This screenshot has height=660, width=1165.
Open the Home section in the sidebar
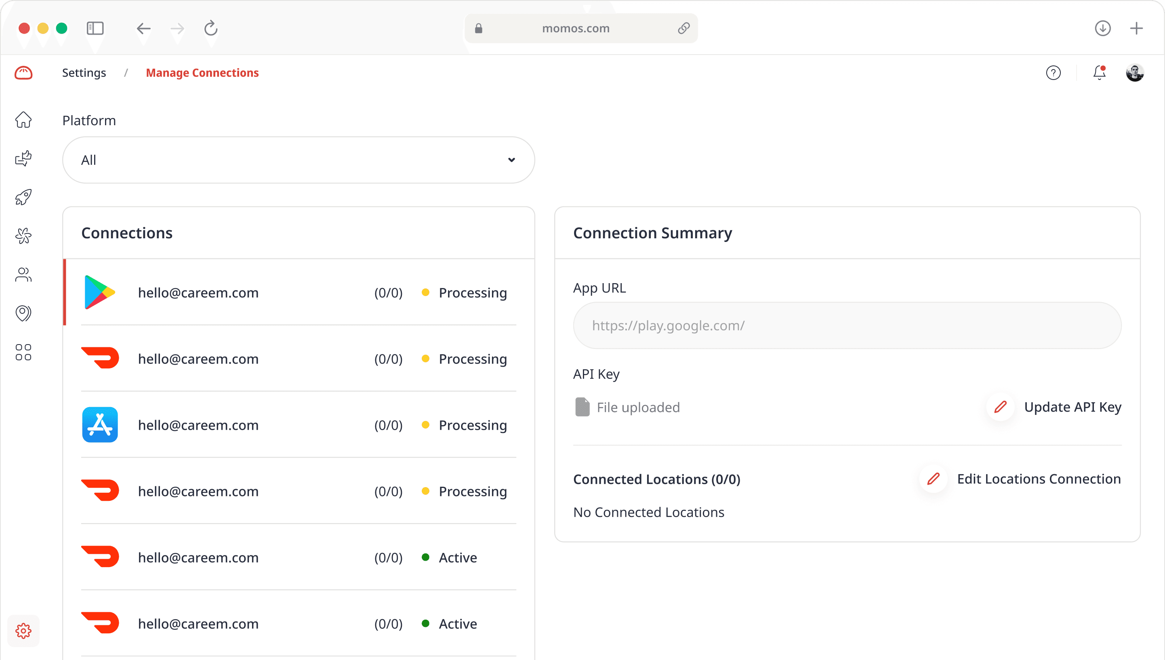pyautogui.click(x=23, y=119)
